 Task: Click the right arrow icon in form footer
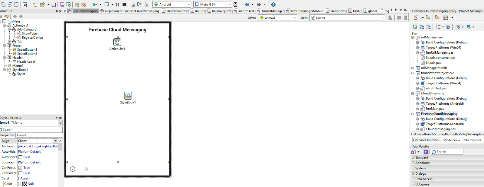[x=86, y=169]
